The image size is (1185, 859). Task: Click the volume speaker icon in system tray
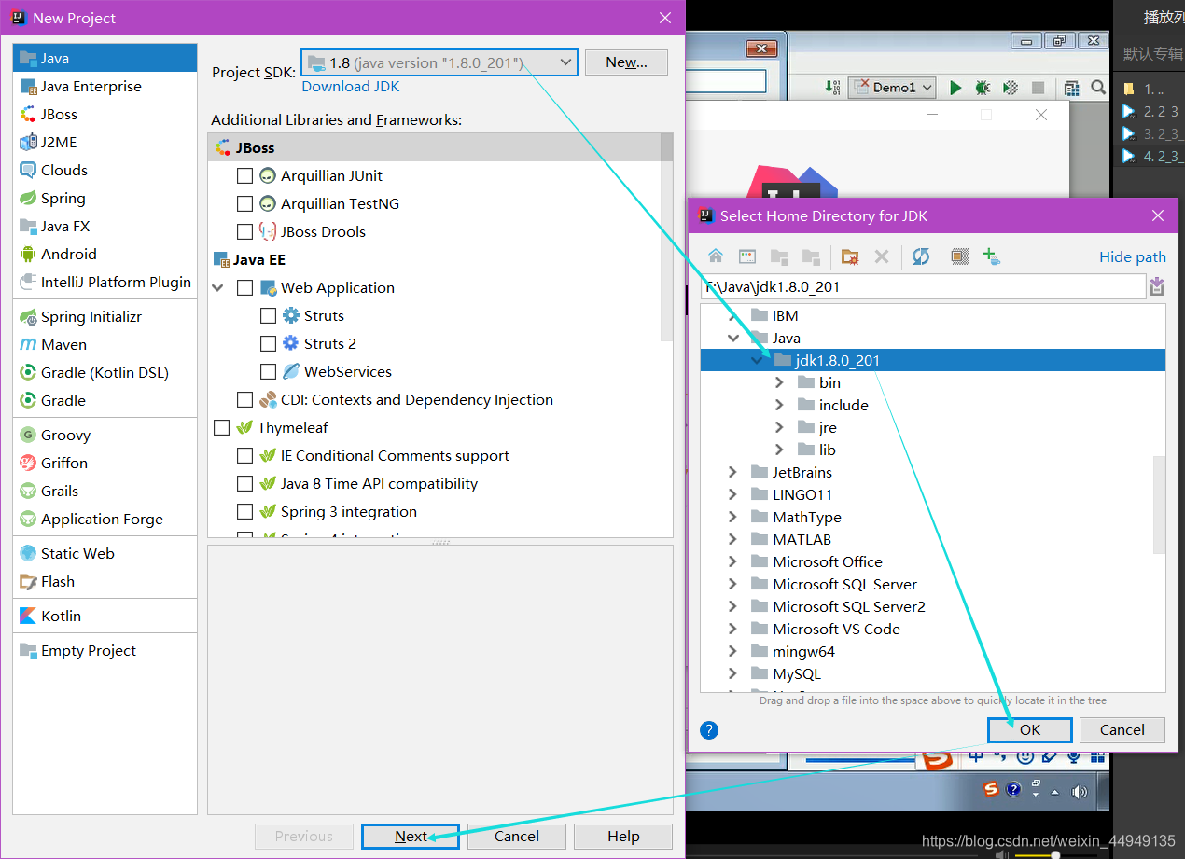tap(1080, 792)
